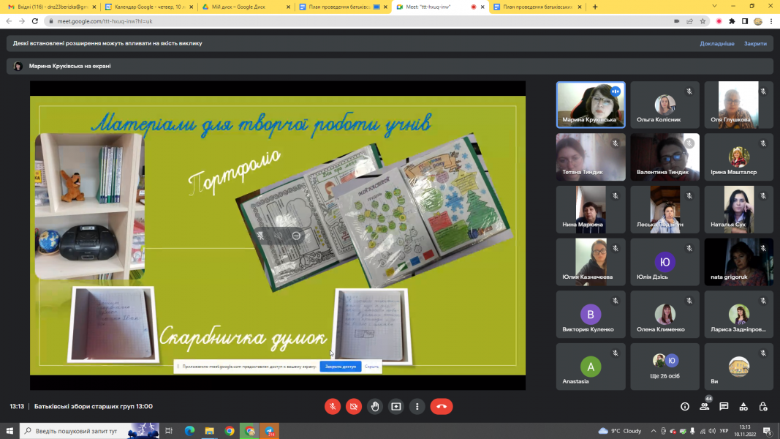Dismiss banner with Закрити button
The height and width of the screenshot is (439, 780).
[755, 43]
